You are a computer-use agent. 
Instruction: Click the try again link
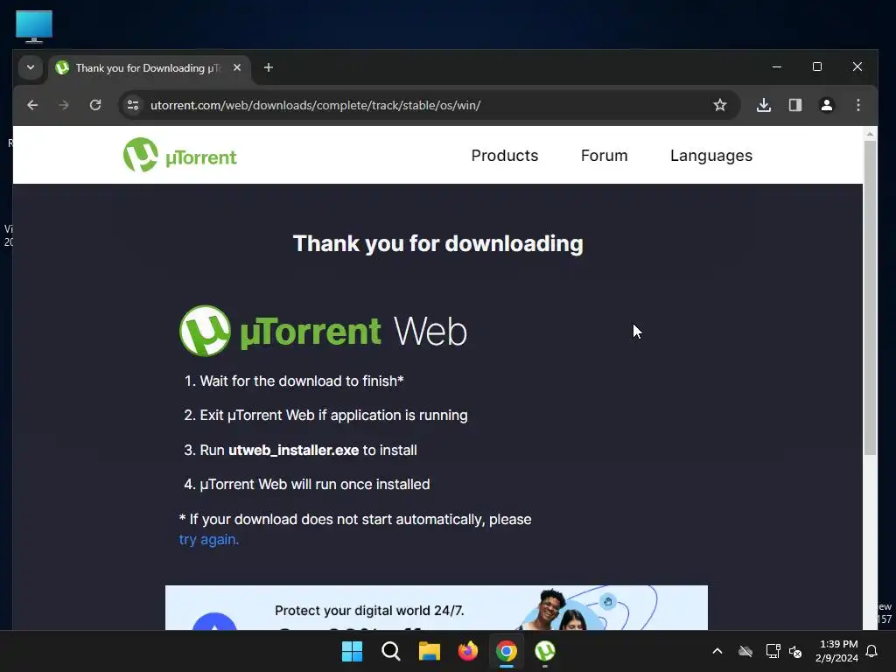point(208,539)
